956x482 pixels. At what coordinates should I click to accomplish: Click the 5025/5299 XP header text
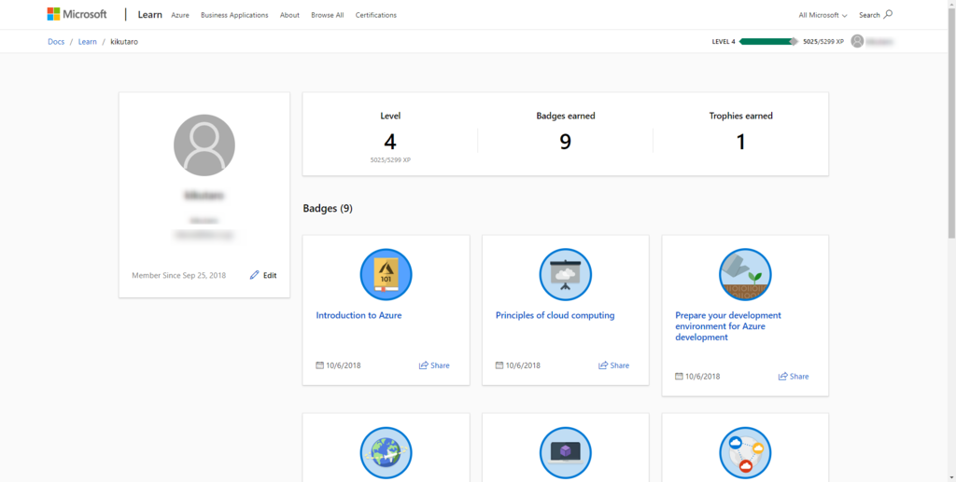point(823,41)
